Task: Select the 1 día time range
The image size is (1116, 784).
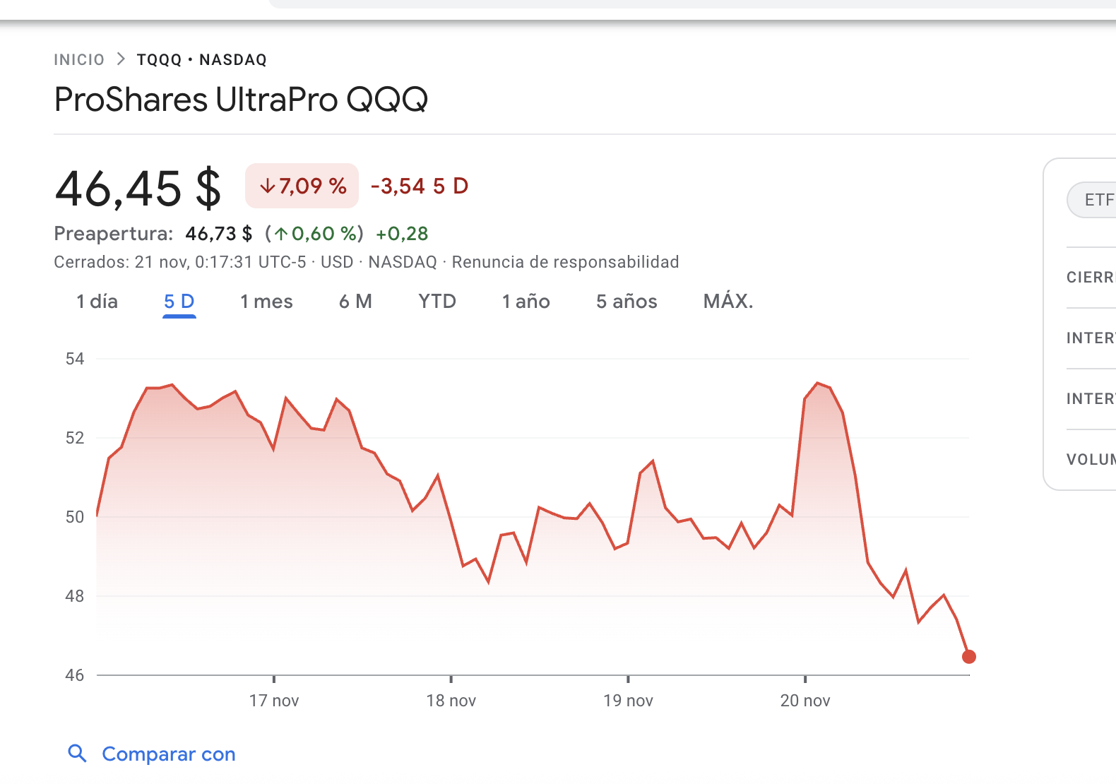Action: coord(97,302)
